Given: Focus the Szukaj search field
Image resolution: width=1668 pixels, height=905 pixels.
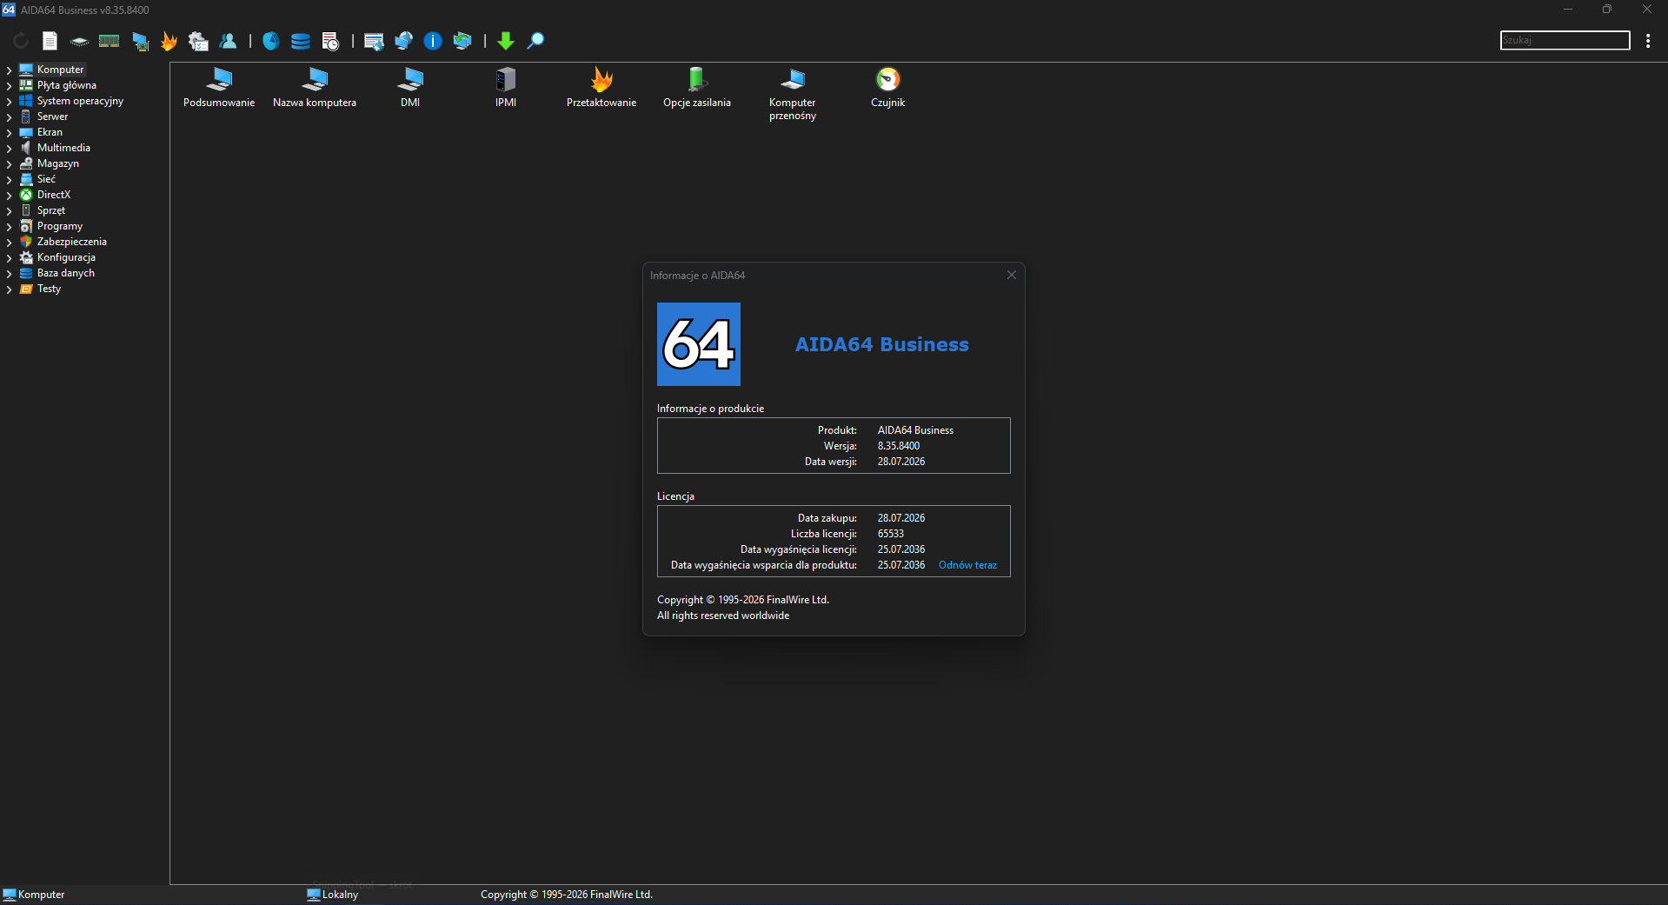Looking at the screenshot, I should 1565,40.
